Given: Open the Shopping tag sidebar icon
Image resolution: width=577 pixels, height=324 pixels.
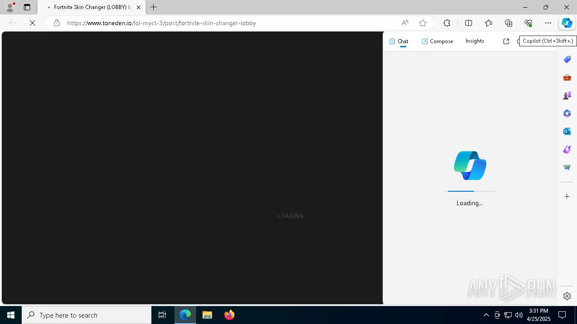Looking at the screenshot, I should coord(567,59).
